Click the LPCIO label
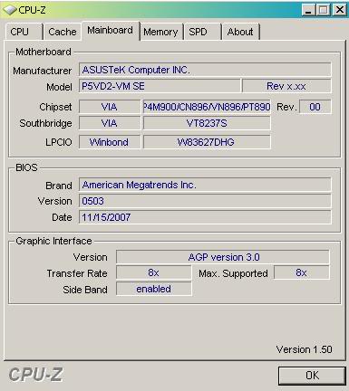 [x=59, y=142]
